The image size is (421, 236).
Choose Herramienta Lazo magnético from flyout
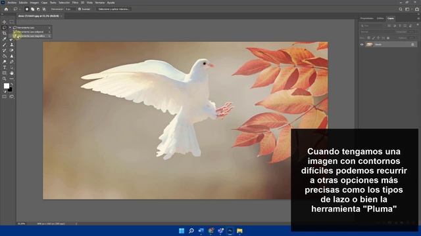click(30, 36)
